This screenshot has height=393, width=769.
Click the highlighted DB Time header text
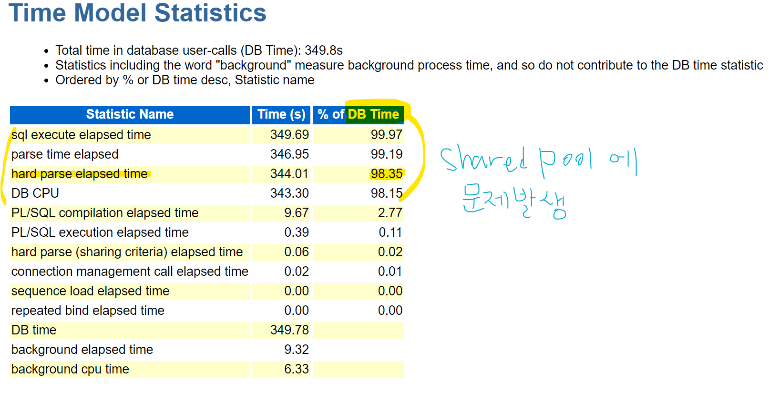[373, 114]
